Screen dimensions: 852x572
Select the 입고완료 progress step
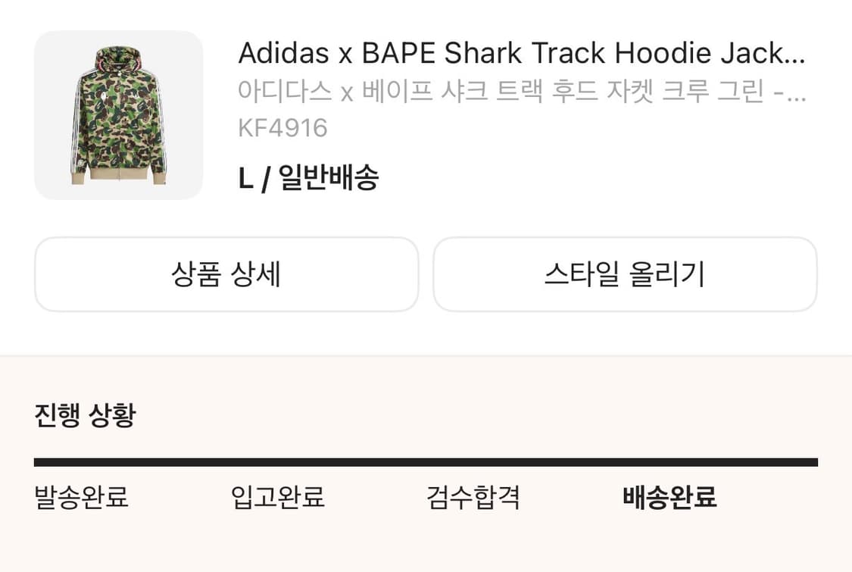(x=279, y=498)
